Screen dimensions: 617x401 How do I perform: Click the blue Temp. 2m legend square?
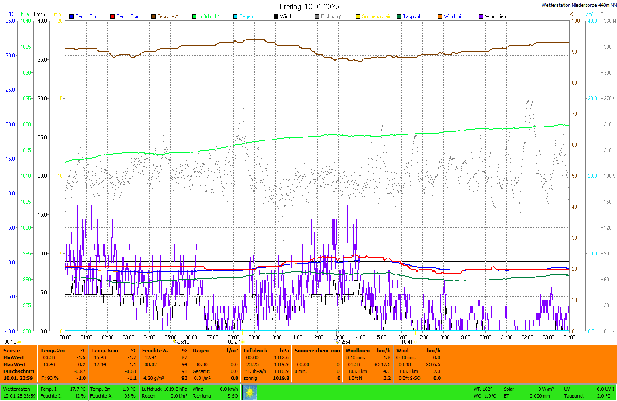(72, 16)
